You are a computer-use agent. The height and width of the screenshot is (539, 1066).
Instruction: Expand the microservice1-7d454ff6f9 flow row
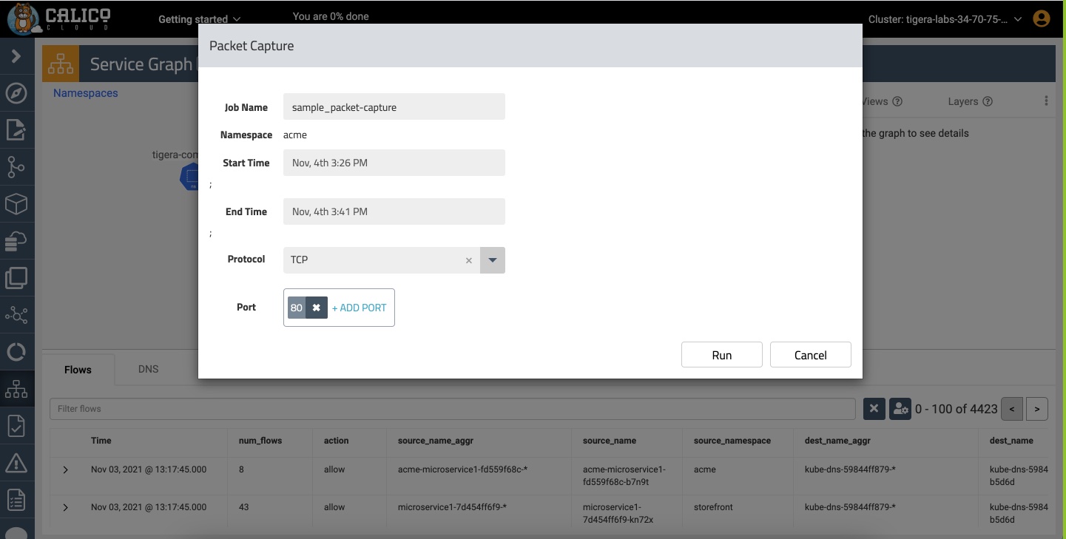pos(65,507)
